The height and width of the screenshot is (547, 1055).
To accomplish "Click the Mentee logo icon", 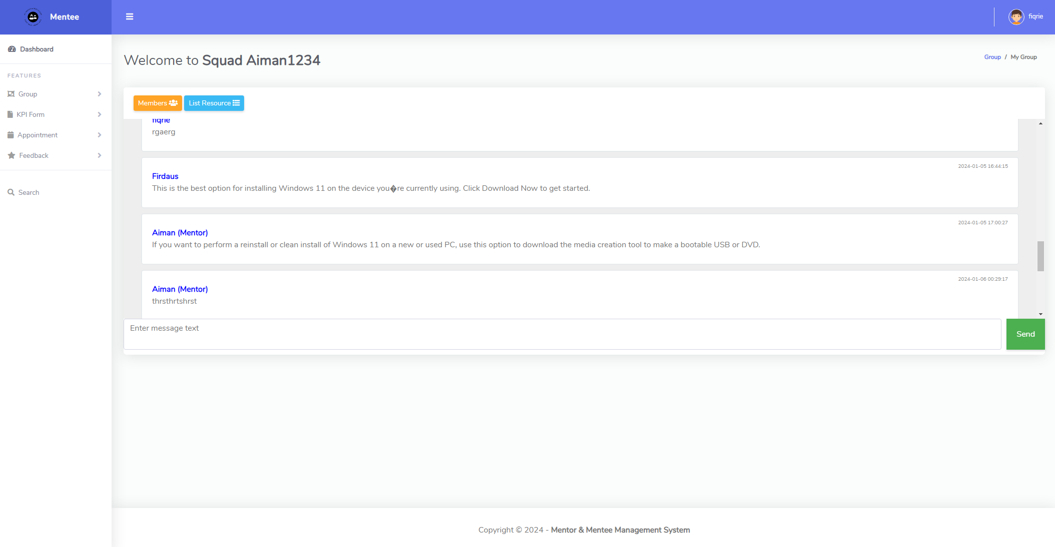I will [x=33, y=17].
